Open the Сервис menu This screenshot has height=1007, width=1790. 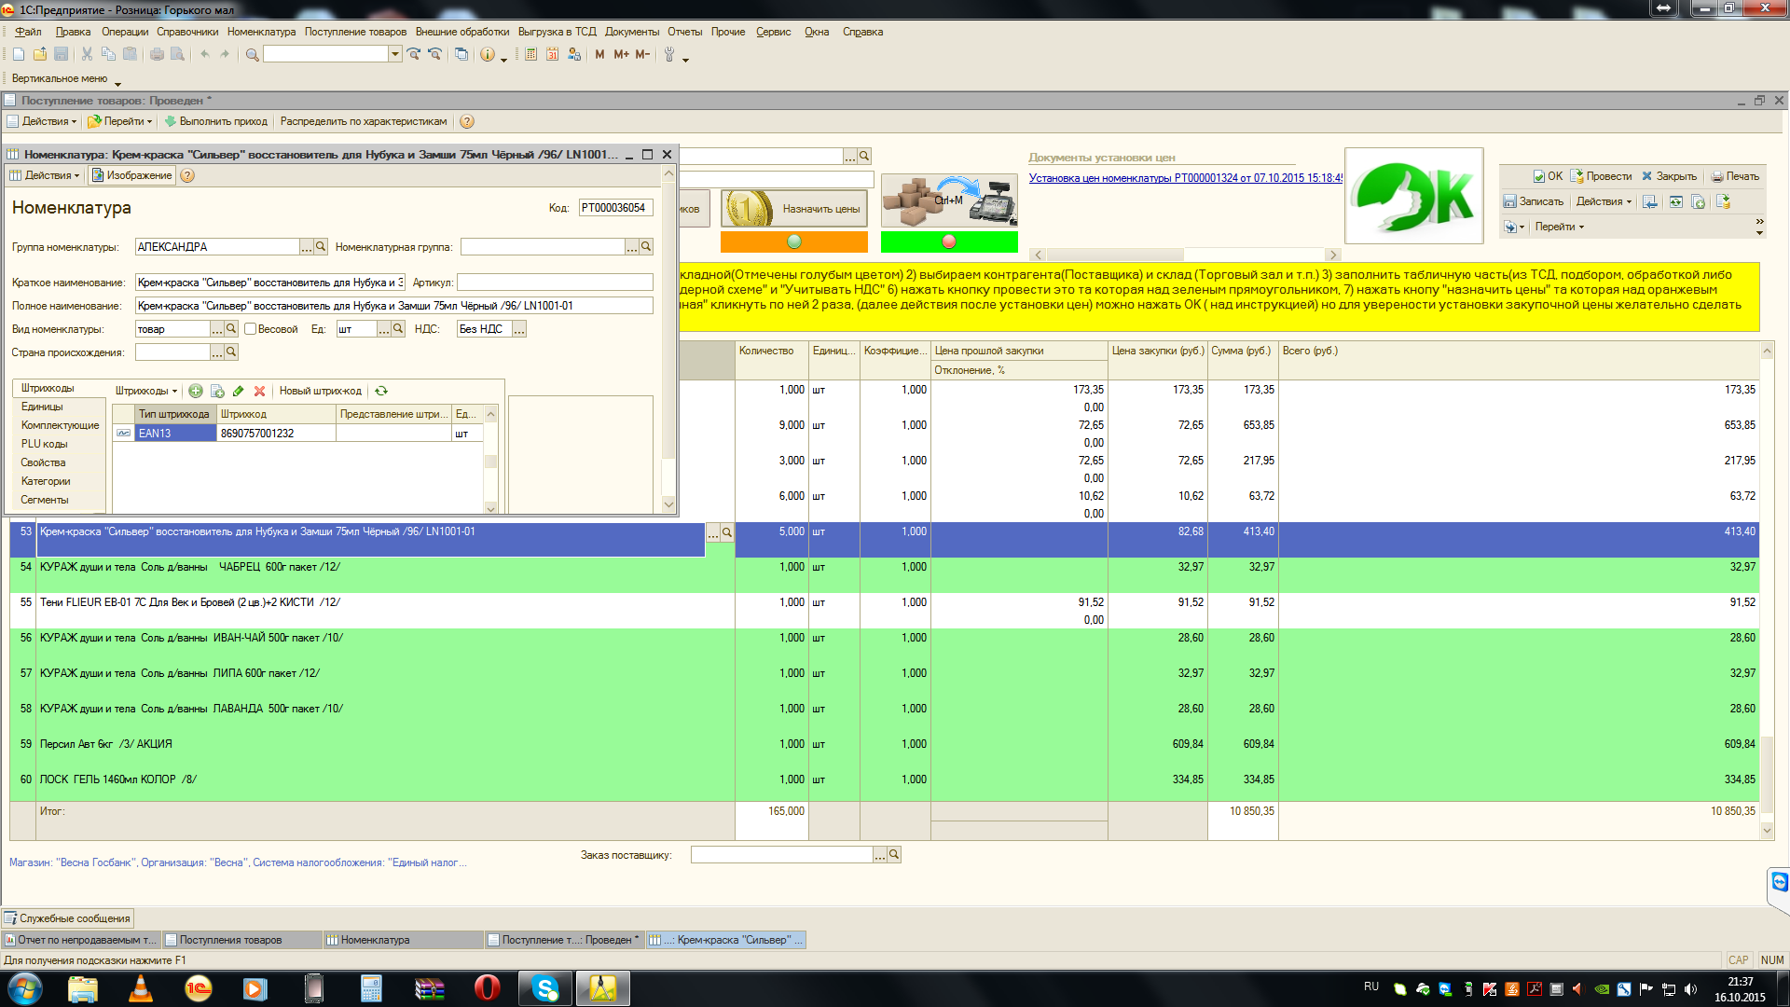(773, 32)
